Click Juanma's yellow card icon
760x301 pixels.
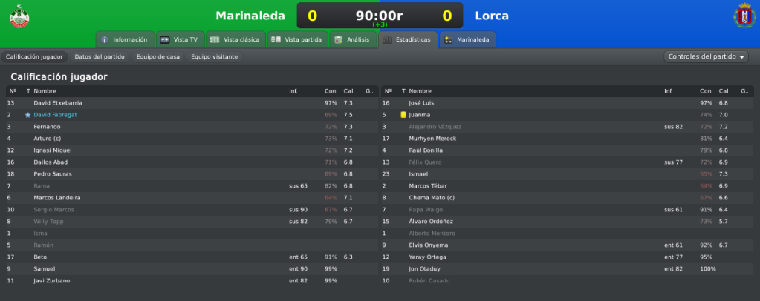[x=403, y=115]
